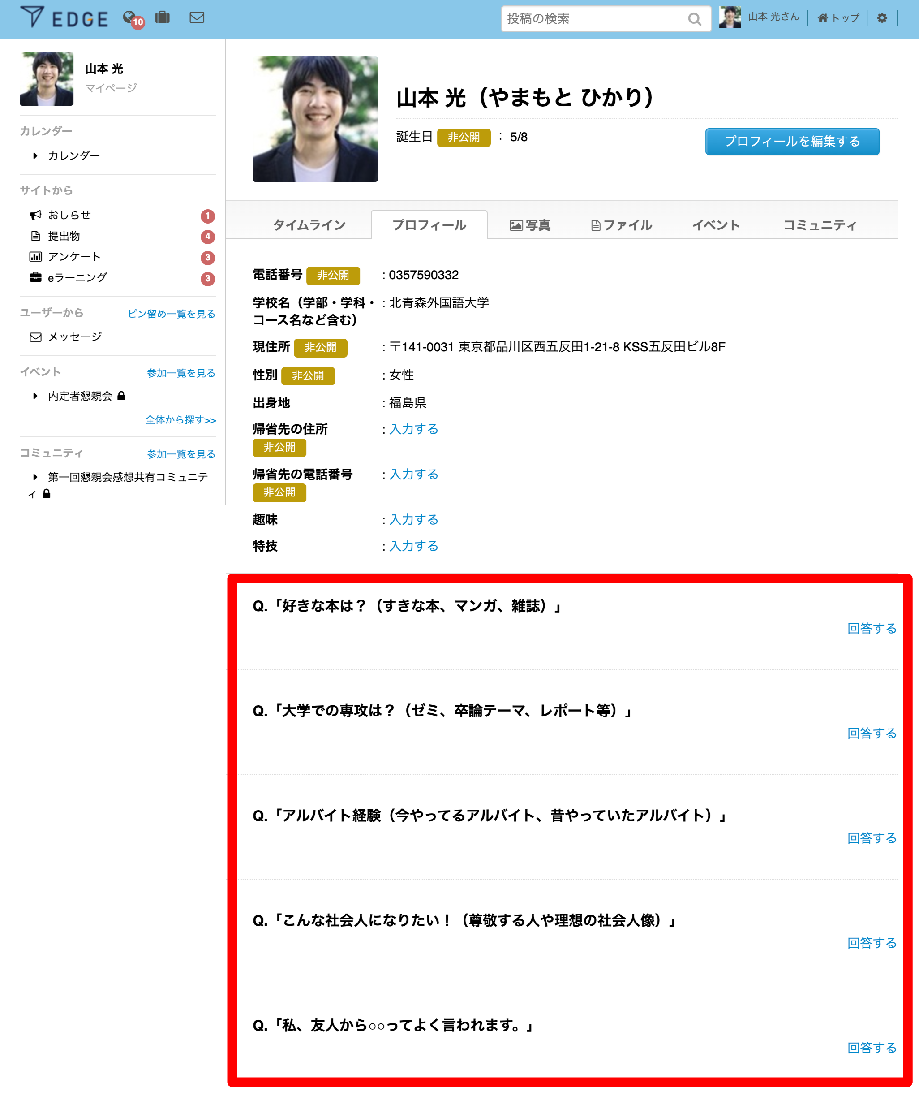Click the header avatar of 山本 光さん

(x=730, y=17)
